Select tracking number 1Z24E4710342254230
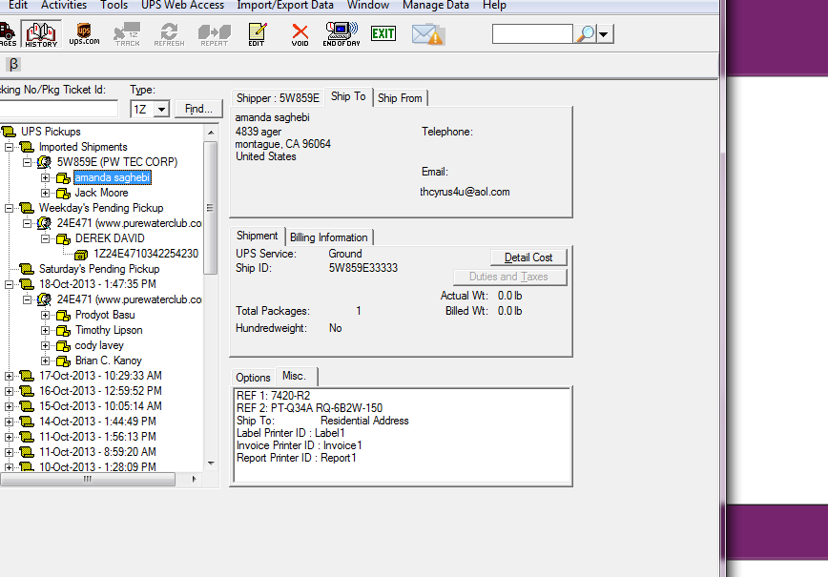Viewport: 828px width, 577px height. click(x=146, y=254)
